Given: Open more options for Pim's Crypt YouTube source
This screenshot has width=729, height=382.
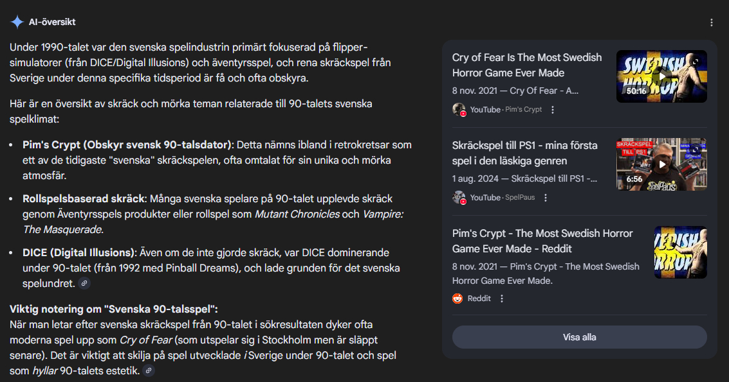Looking at the screenshot, I should click(x=553, y=110).
